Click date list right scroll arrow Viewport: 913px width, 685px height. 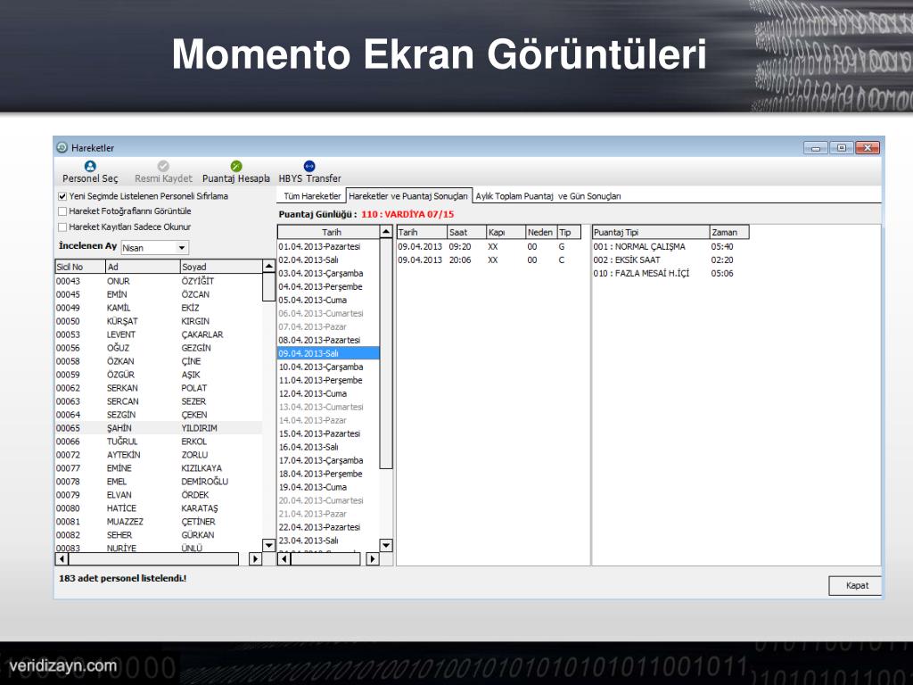tap(373, 559)
